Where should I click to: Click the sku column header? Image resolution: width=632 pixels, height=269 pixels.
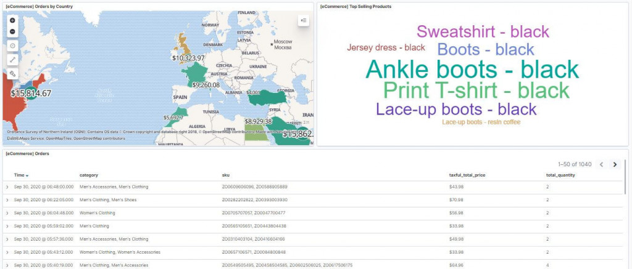pos(226,175)
